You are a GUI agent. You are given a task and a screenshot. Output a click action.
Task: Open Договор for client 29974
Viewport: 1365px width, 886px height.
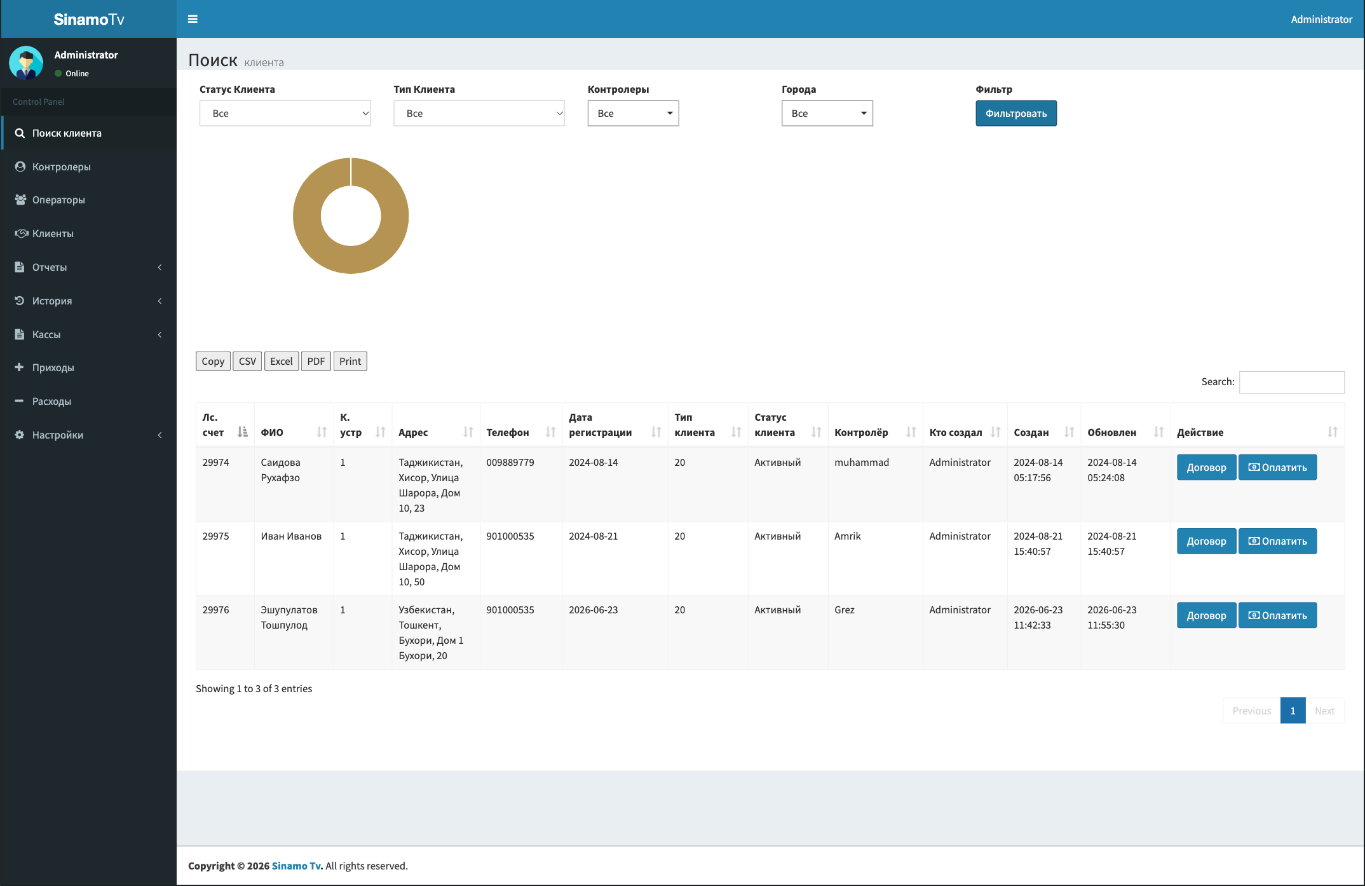pos(1206,467)
